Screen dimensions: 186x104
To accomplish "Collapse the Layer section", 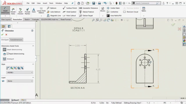I will coord(33,77).
